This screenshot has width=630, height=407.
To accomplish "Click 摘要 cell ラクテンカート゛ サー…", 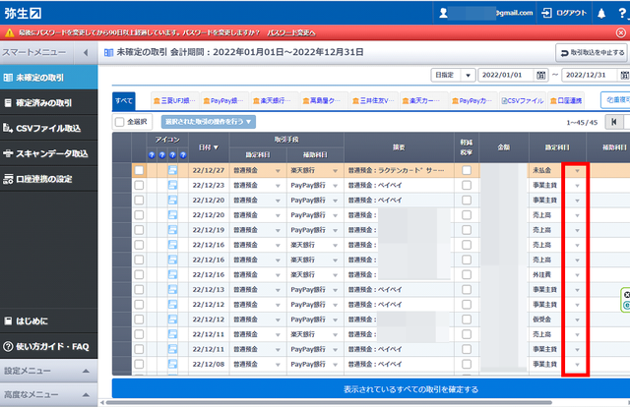I will (399, 171).
